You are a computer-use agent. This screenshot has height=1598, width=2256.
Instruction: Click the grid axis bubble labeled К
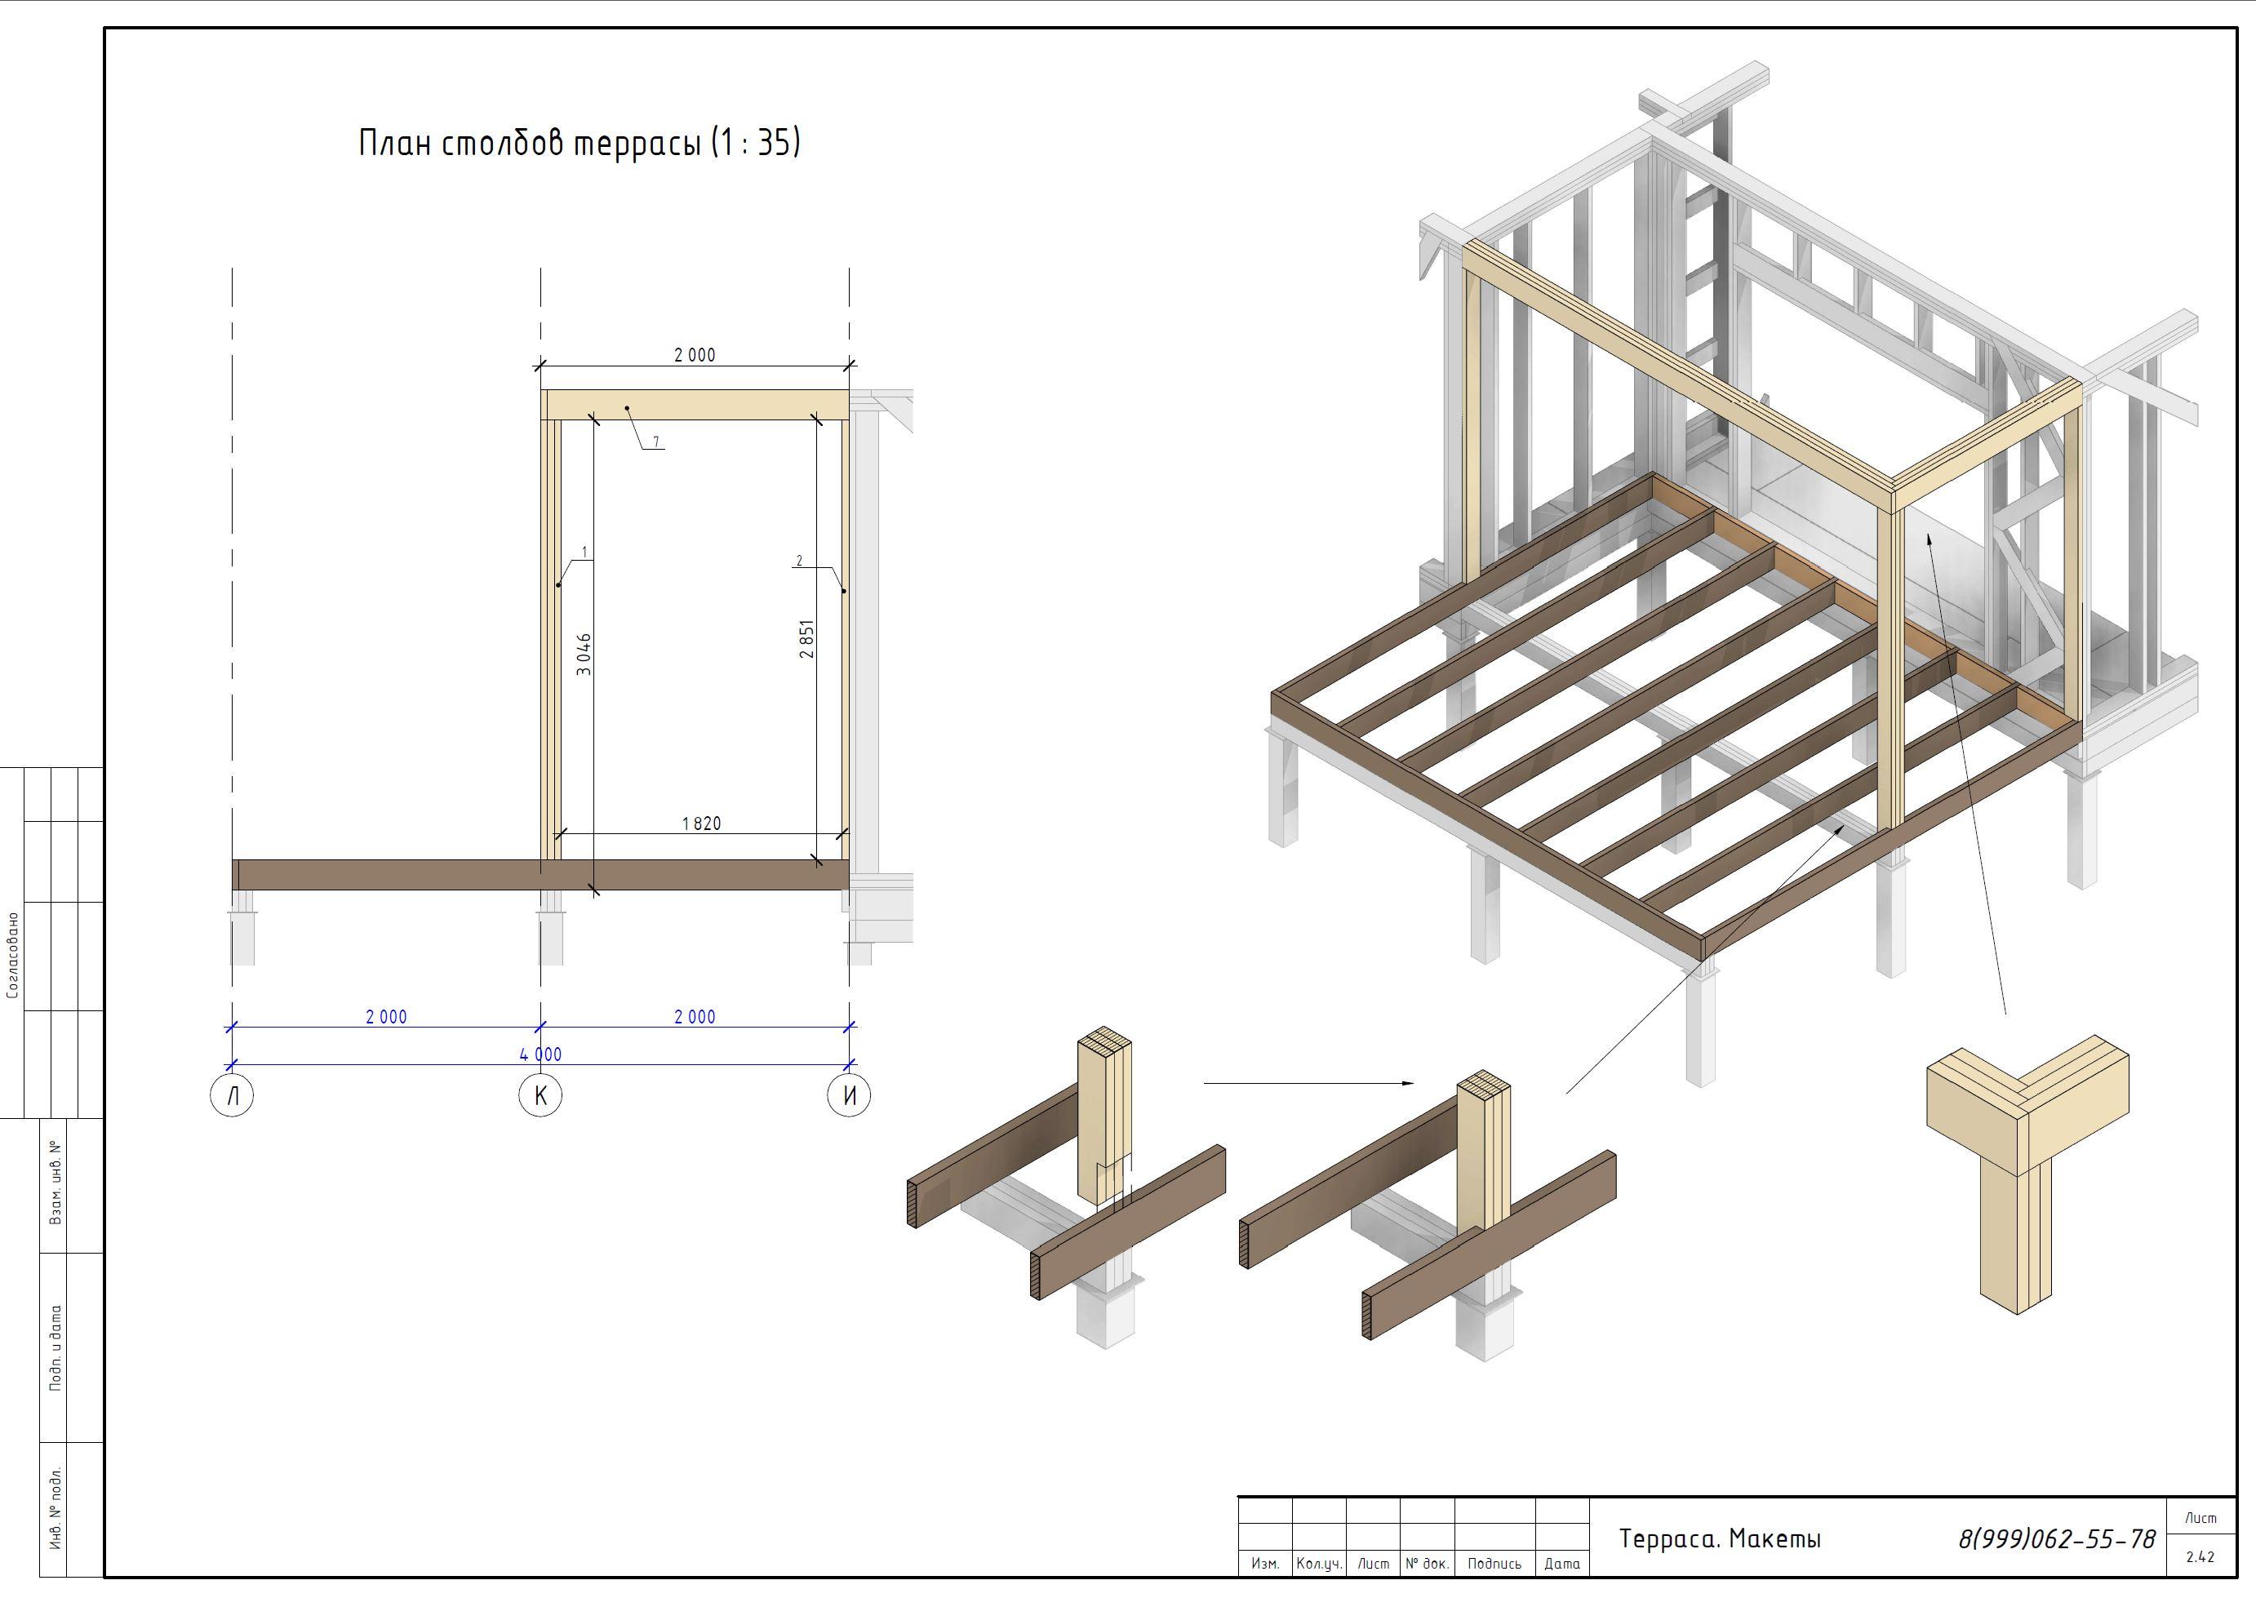pos(540,1095)
